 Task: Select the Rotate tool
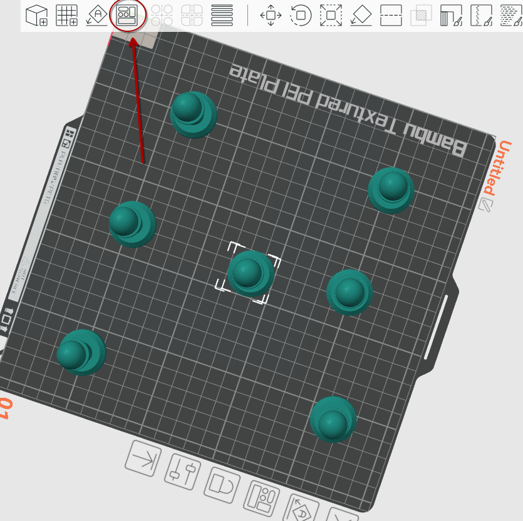pos(301,15)
